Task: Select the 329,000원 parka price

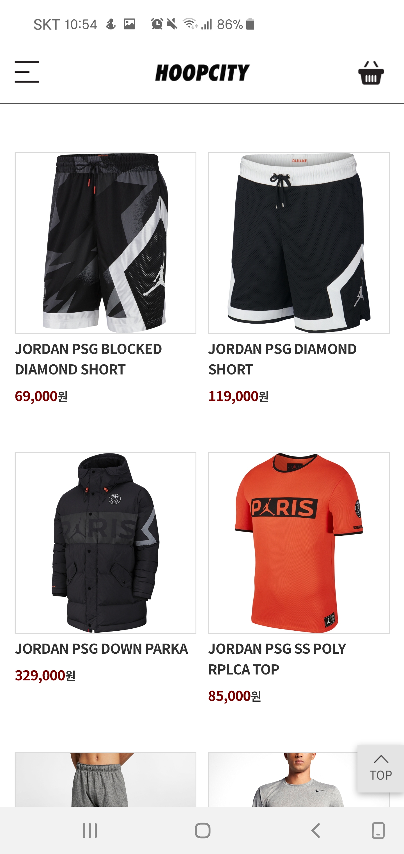Action: tap(45, 675)
